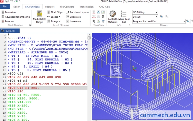Click the Renumber block numbers icon
The height and width of the screenshot is (121, 193).
[x=3, y=12]
